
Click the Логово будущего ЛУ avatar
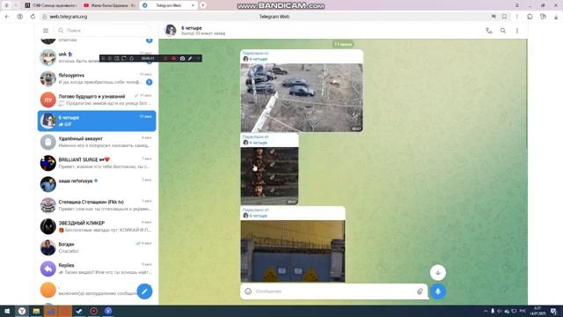(48, 100)
